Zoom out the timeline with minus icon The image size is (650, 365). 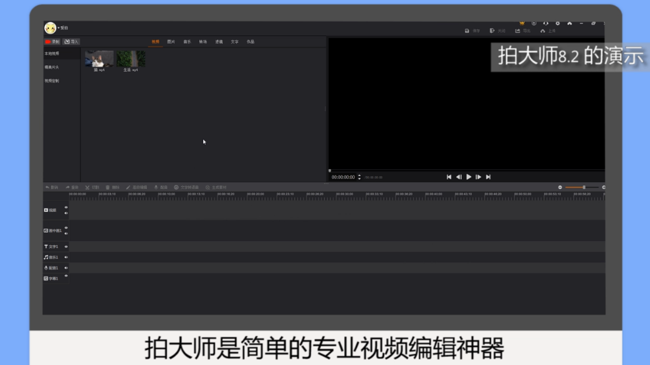coord(560,187)
